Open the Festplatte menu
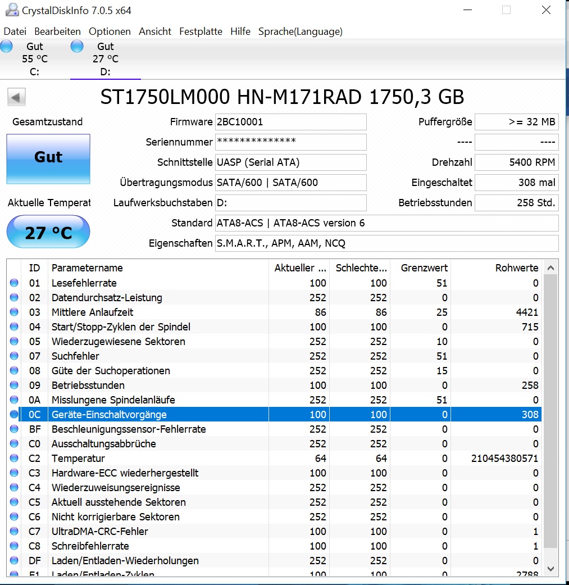 pyautogui.click(x=201, y=31)
